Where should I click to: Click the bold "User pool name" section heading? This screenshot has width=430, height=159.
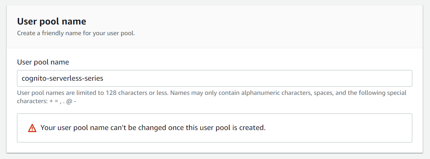52,21
